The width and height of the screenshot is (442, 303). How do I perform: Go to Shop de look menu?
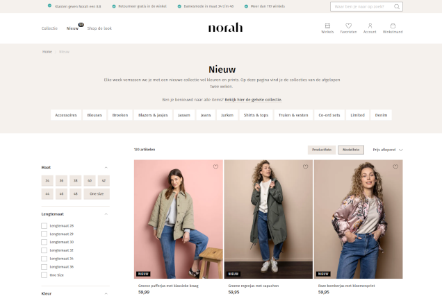pos(99,28)
